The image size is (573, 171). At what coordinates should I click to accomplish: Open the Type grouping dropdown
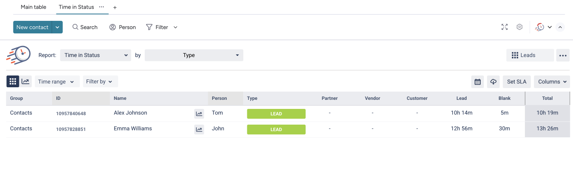tap(194, 55)
